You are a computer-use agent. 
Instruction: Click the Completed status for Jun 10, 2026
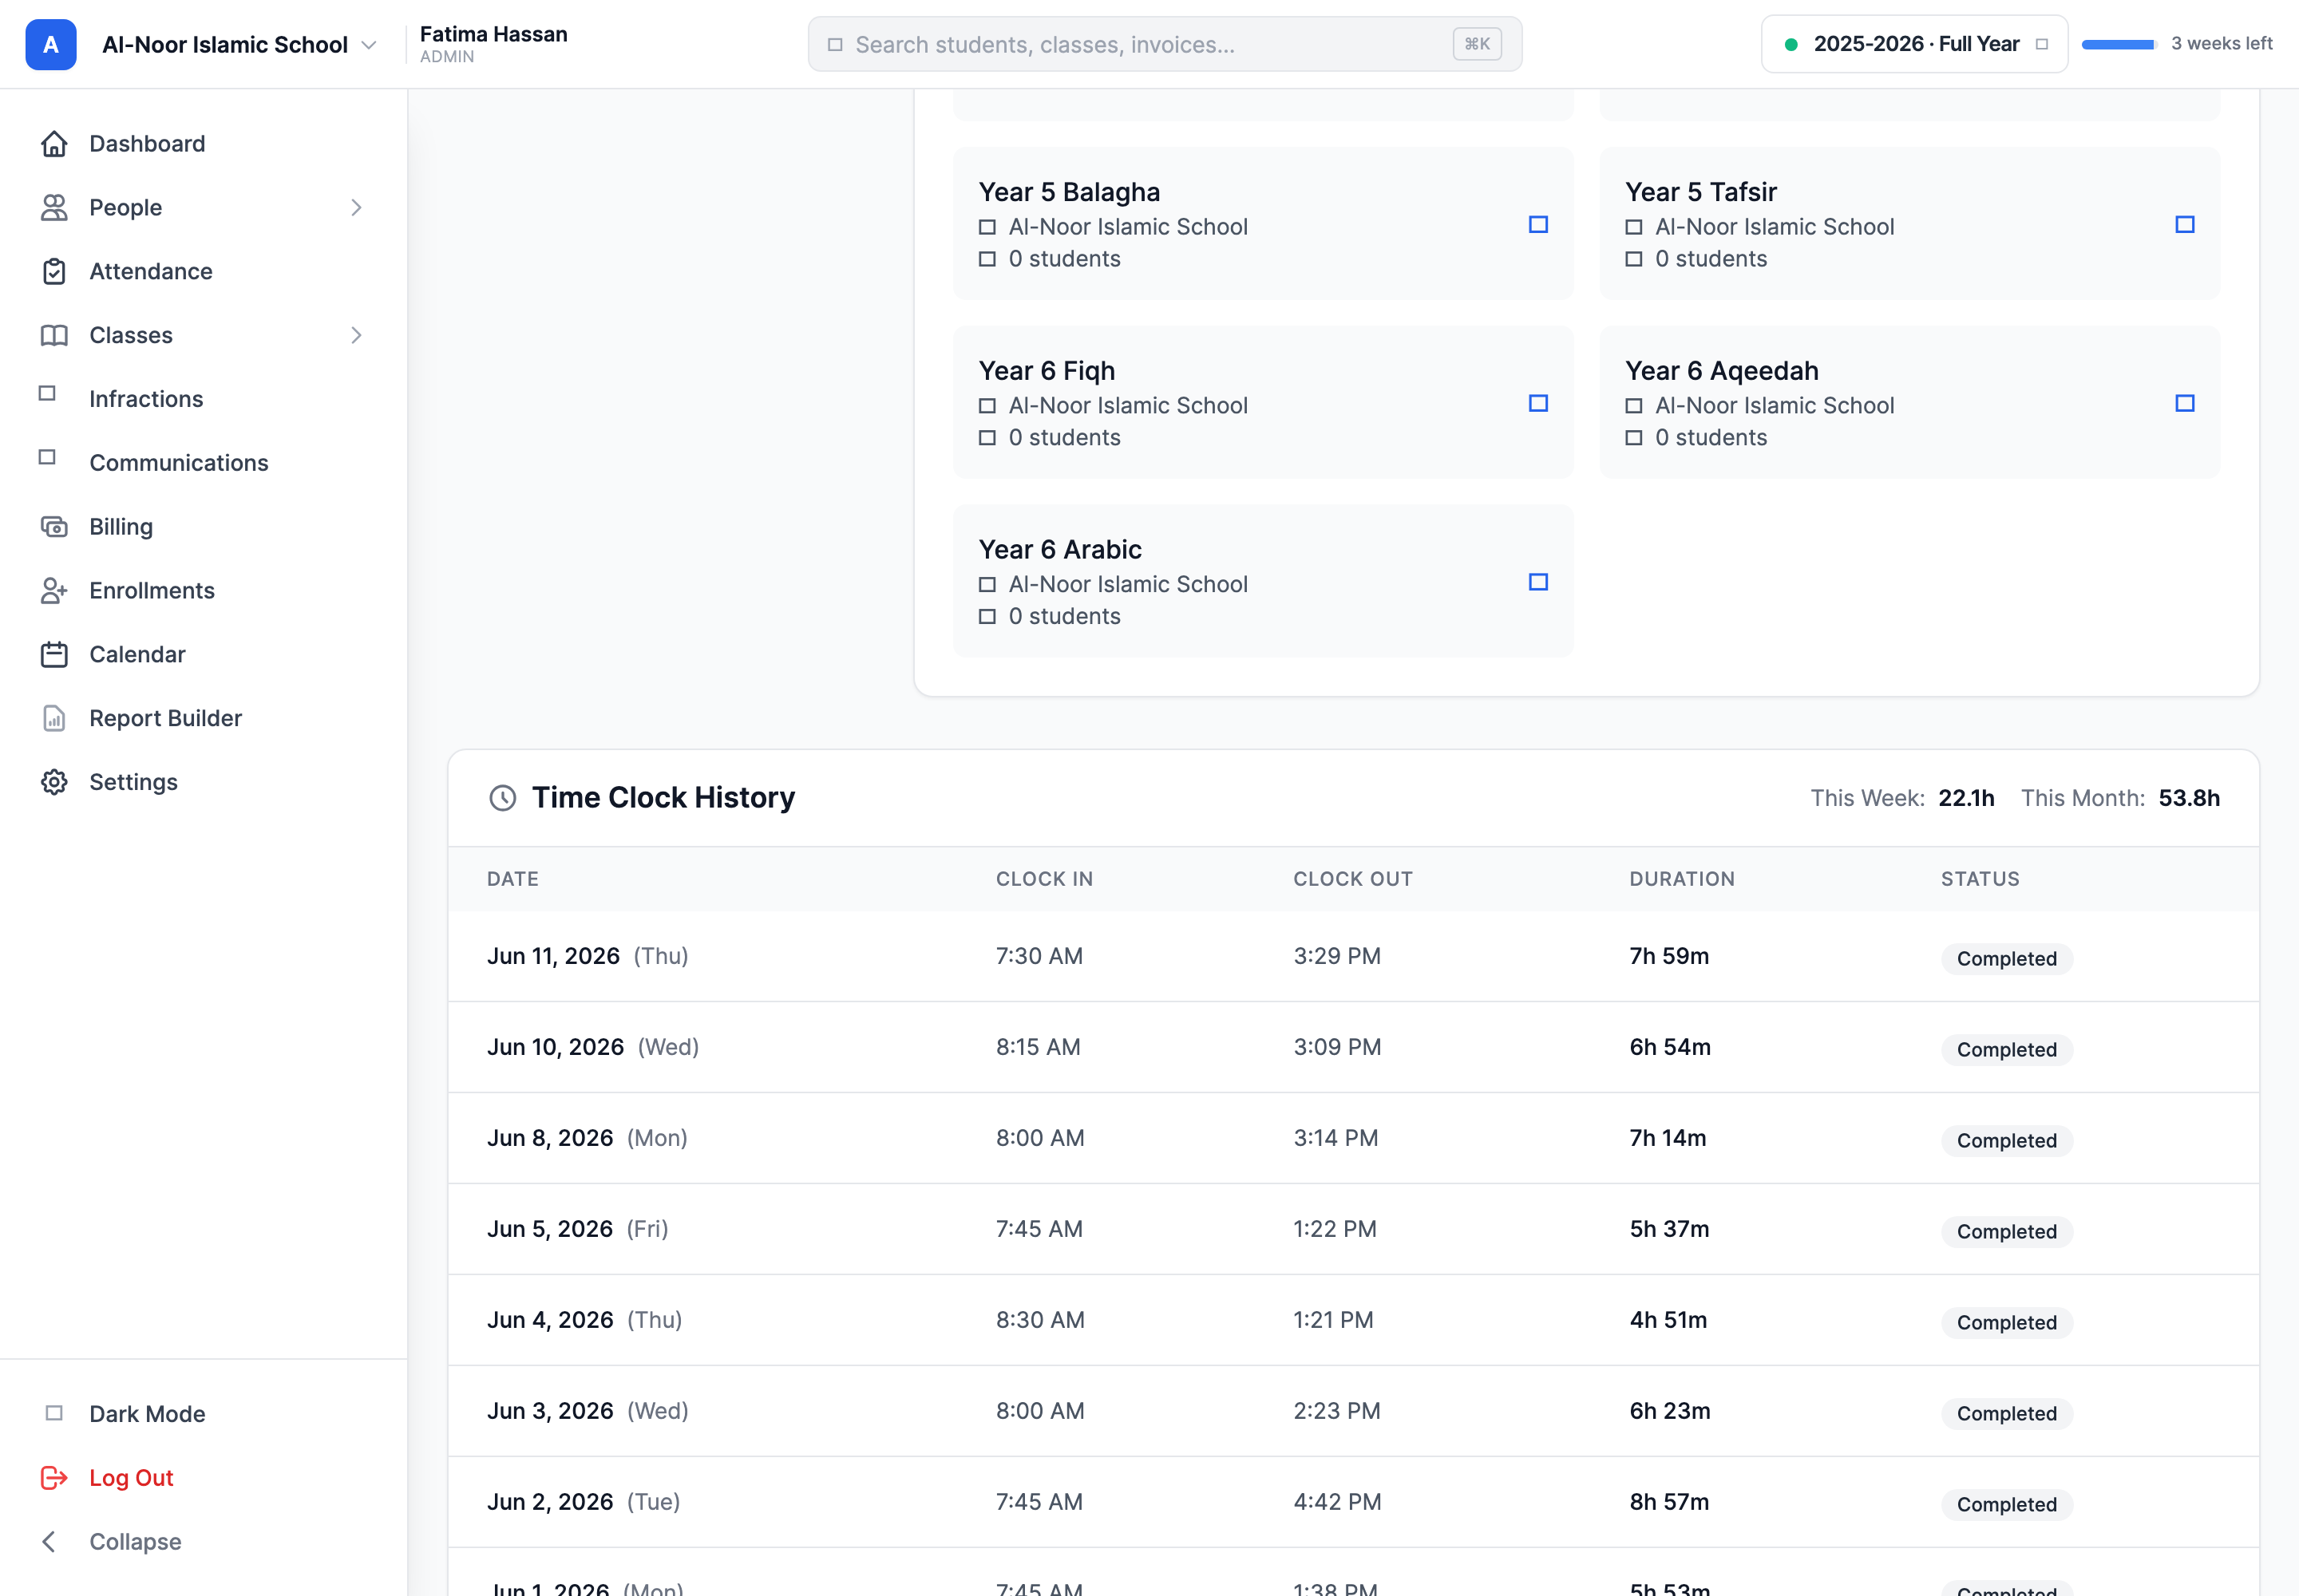(2006, 1051)
